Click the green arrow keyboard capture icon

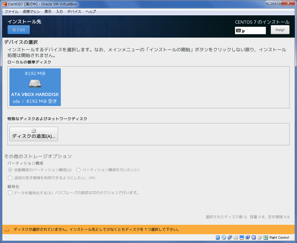click(266, 238)
